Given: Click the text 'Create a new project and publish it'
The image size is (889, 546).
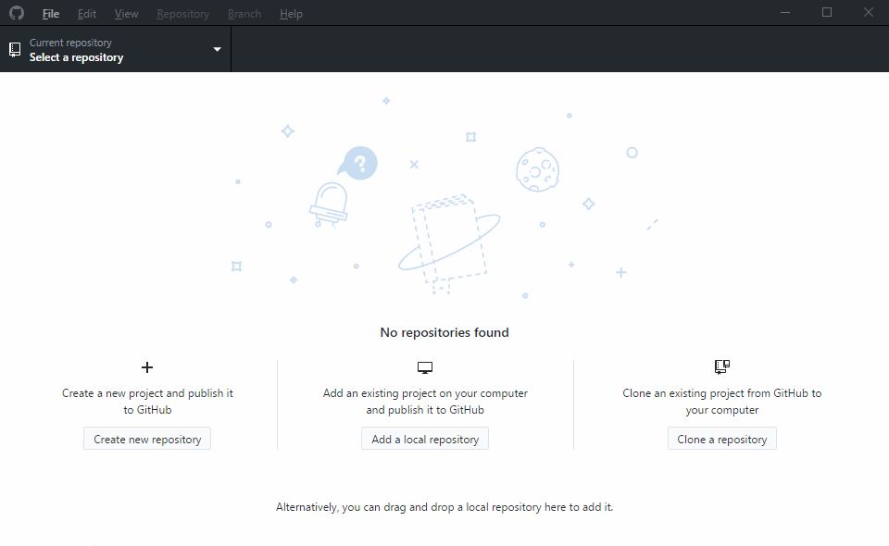Looking at the screenshot, I should click(x=147, y=393).
